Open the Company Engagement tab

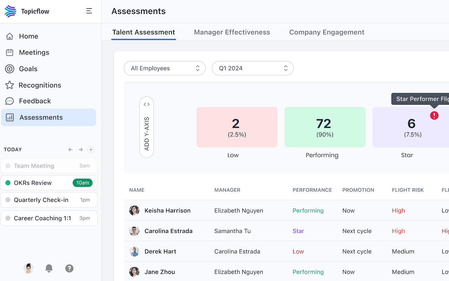[327, 32]
